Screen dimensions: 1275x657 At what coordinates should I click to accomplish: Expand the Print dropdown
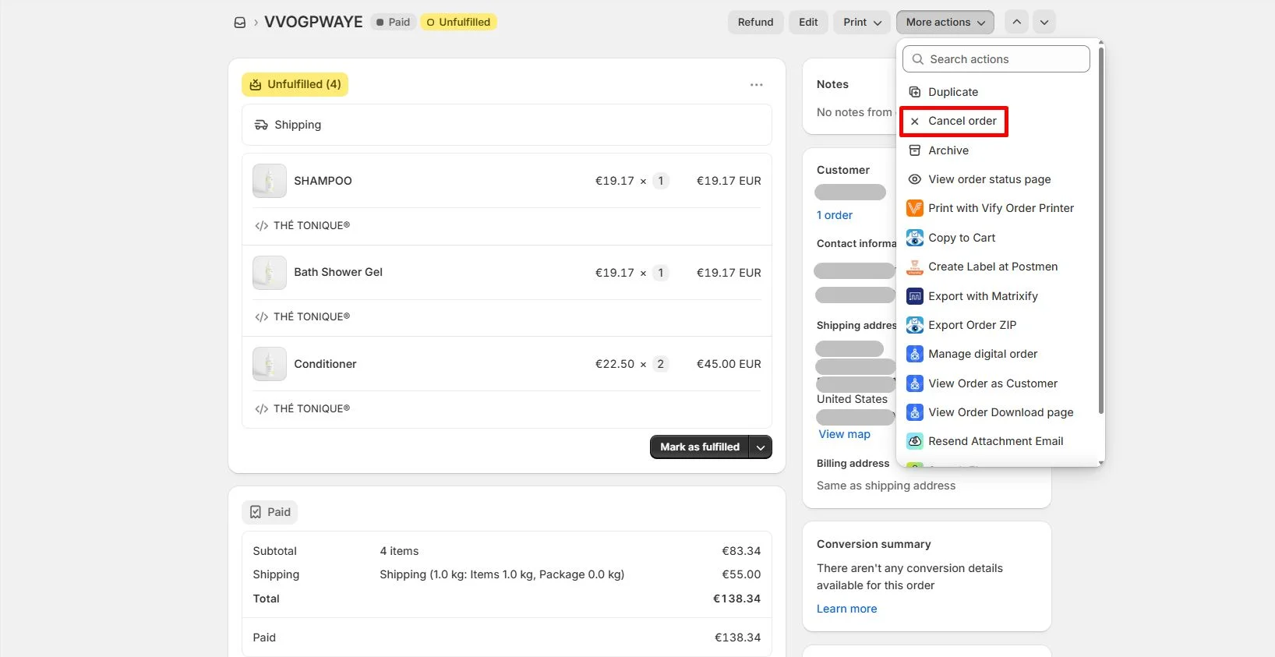pos(862,23)
